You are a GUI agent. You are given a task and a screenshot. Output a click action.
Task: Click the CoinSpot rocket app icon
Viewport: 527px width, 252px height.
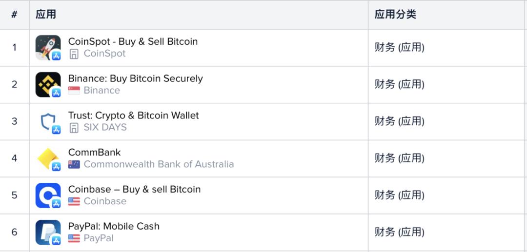[x=48, y=48]
